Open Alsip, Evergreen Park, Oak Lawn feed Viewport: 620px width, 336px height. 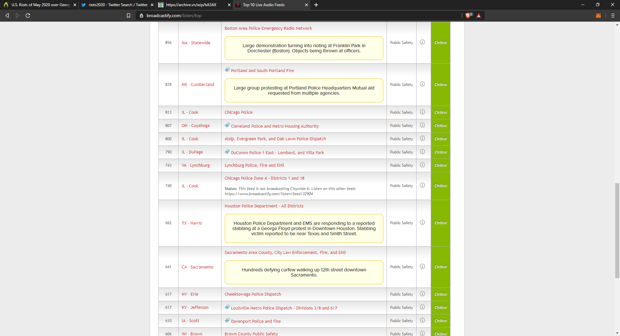[275, 139]
